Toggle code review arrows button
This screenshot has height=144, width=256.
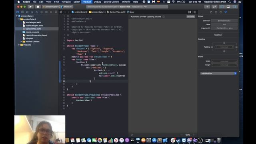[214, 7]
